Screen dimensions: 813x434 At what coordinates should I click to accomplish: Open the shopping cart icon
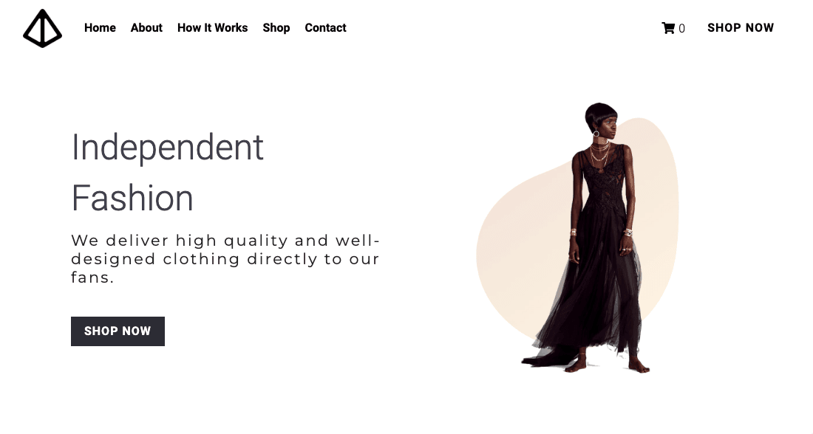click(x=668, y=28)
